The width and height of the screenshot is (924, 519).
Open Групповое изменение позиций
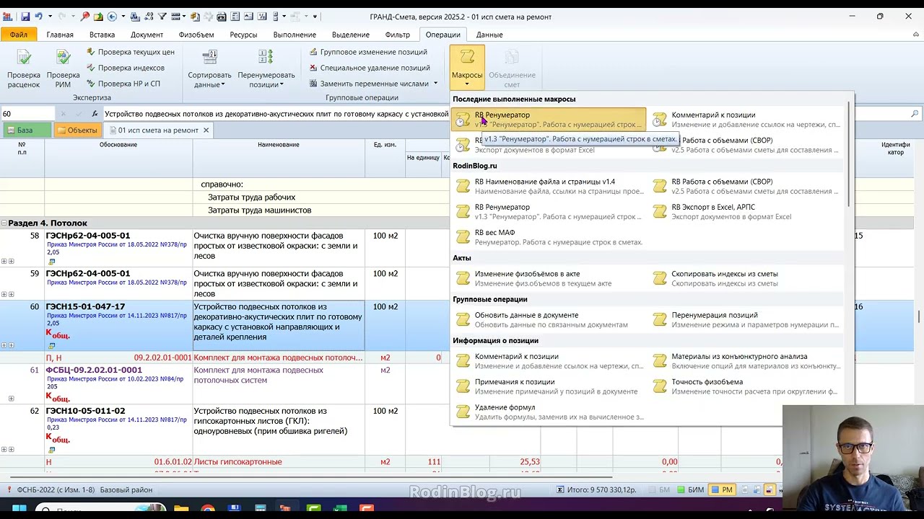click(367, 52)
